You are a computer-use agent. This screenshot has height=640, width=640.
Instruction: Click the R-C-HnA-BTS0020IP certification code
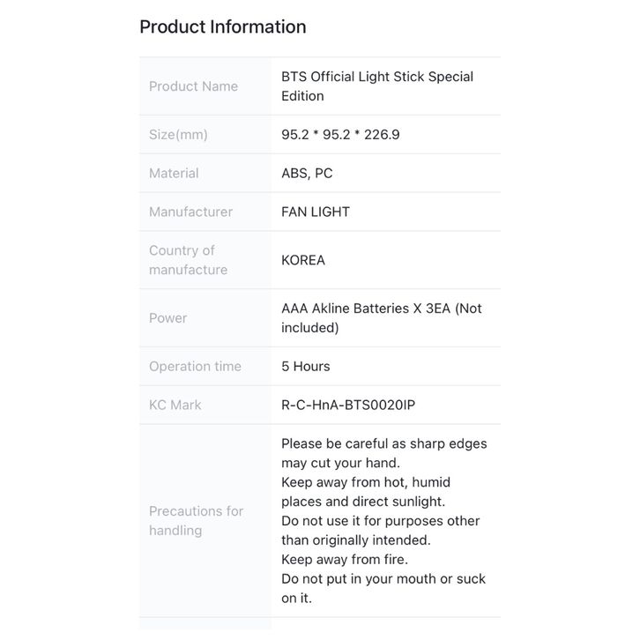(x=347, y=405)
